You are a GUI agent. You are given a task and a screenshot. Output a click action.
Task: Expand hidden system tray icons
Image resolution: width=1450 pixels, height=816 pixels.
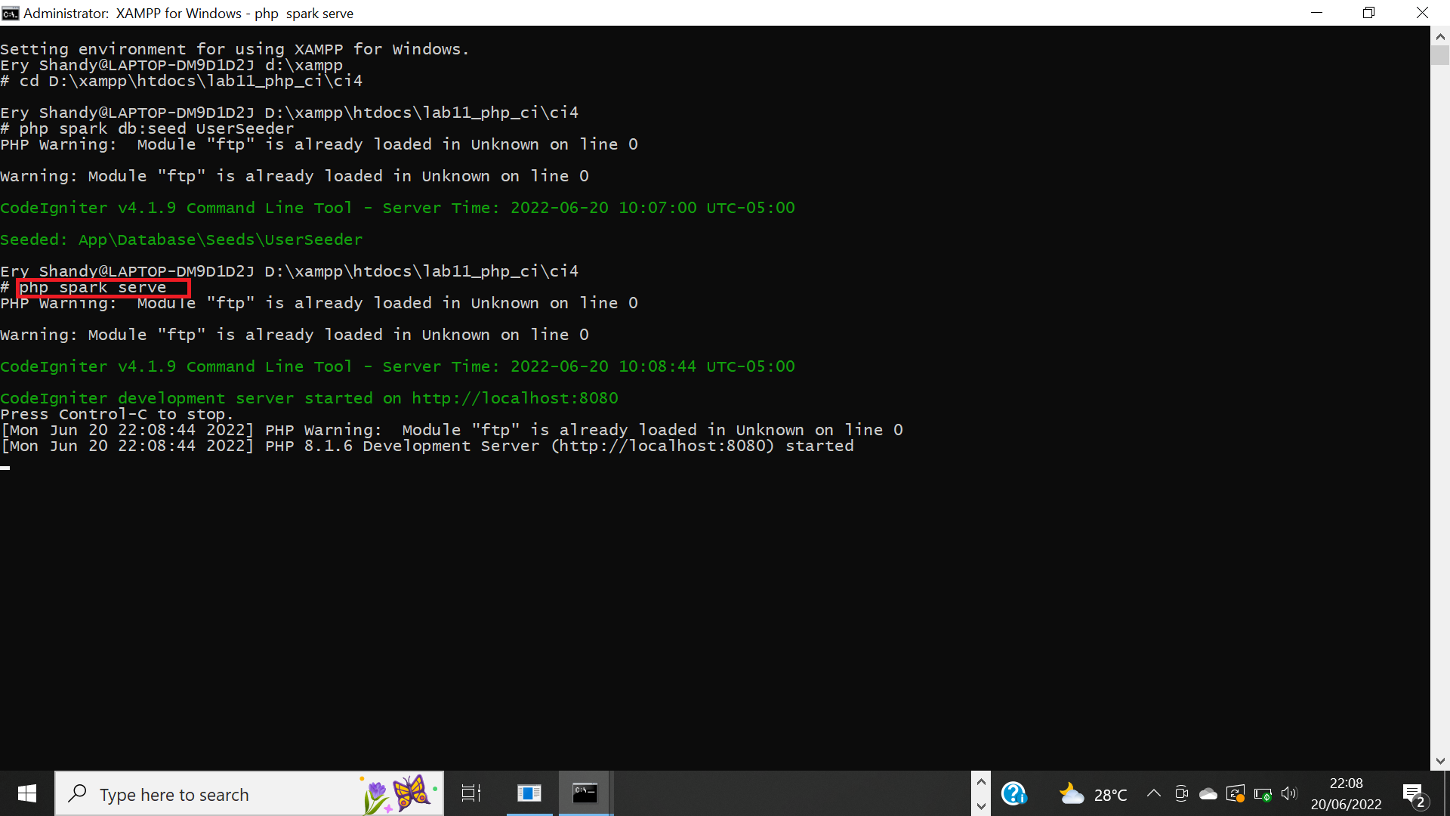pyautogui.click(x=1154, y=793)
